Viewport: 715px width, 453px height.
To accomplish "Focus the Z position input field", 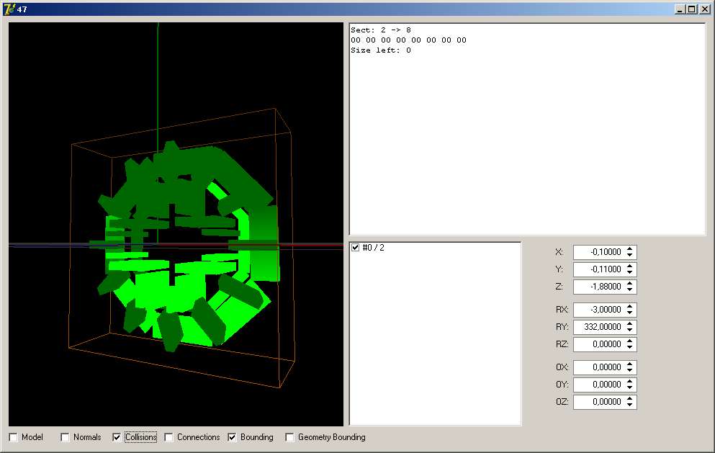I will pyautogui.click(x=598, y=287).
